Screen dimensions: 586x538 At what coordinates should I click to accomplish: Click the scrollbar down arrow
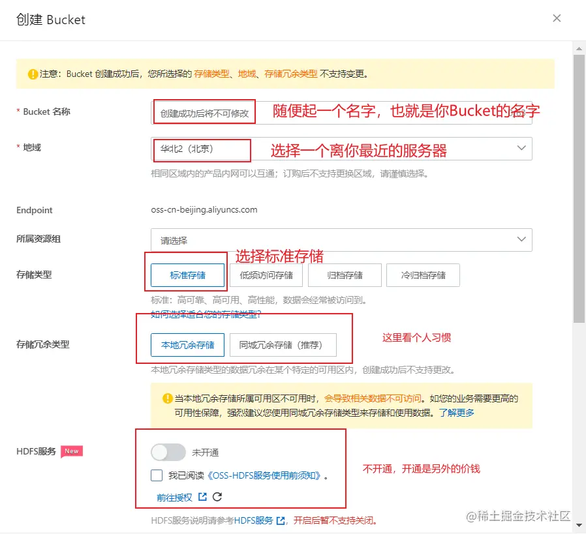579,526
